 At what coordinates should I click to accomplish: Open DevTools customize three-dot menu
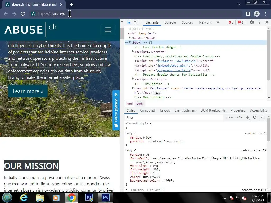pyautogui.click(x=259, y=22)
